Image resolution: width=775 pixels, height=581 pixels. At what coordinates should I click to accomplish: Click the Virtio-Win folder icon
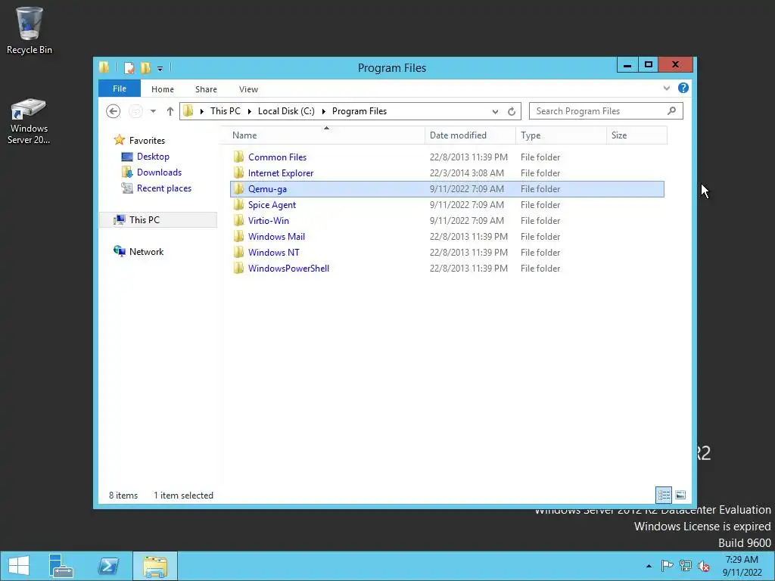(x=238, y=220)
